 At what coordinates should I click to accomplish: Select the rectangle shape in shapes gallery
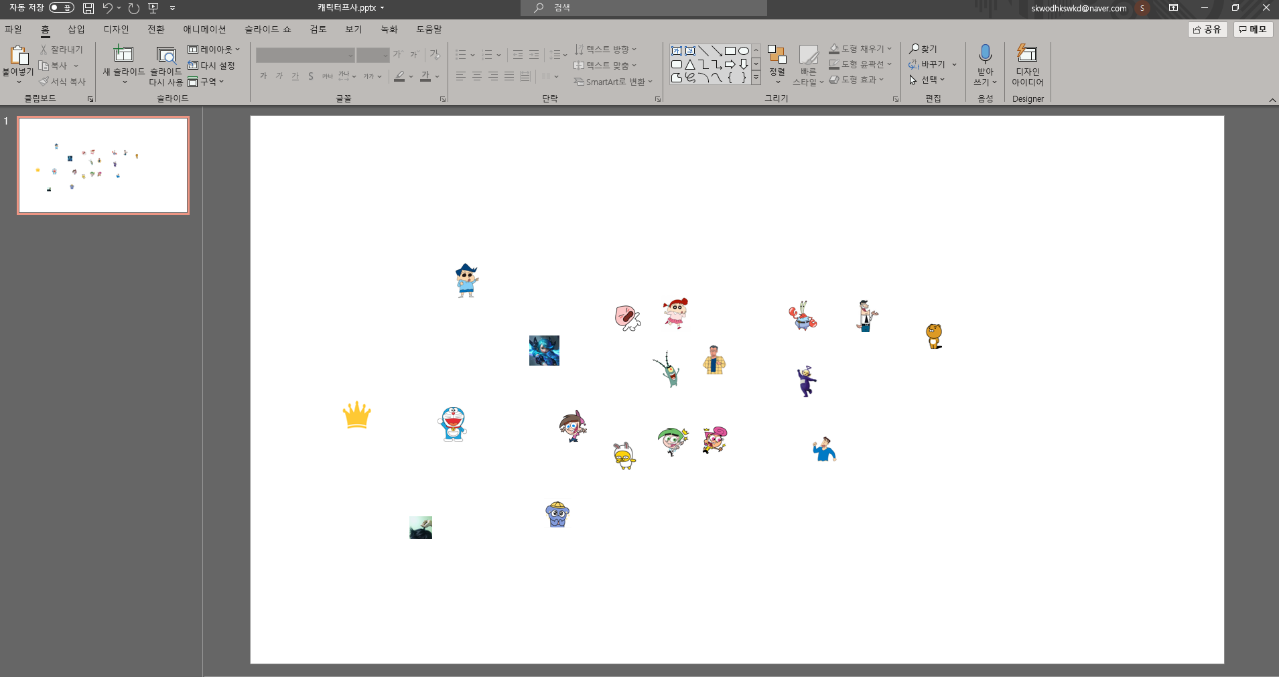[730, 51]
